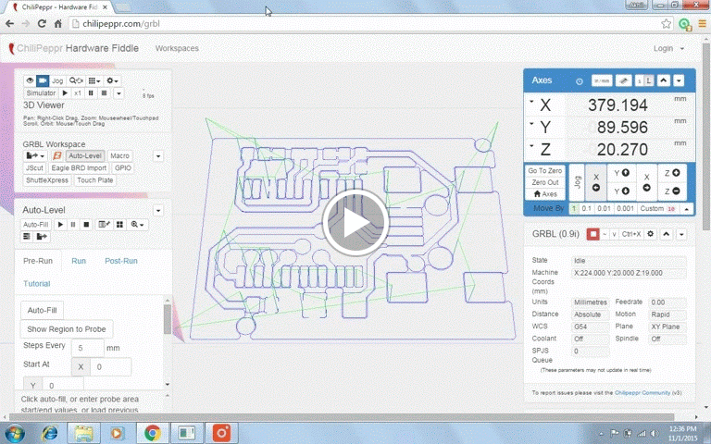711x444 pixels.
Task: Toggle in/mm units in Axes panel
Action: (602, 81)
